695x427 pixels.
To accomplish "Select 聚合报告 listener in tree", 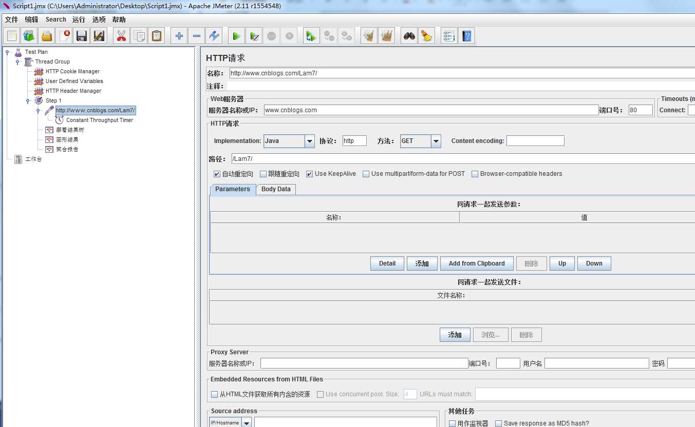I will point(67,149).
